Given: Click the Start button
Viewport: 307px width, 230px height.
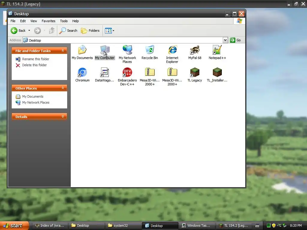Looking at the screenshot, I should pyautogui.click(x=14, y=226).
